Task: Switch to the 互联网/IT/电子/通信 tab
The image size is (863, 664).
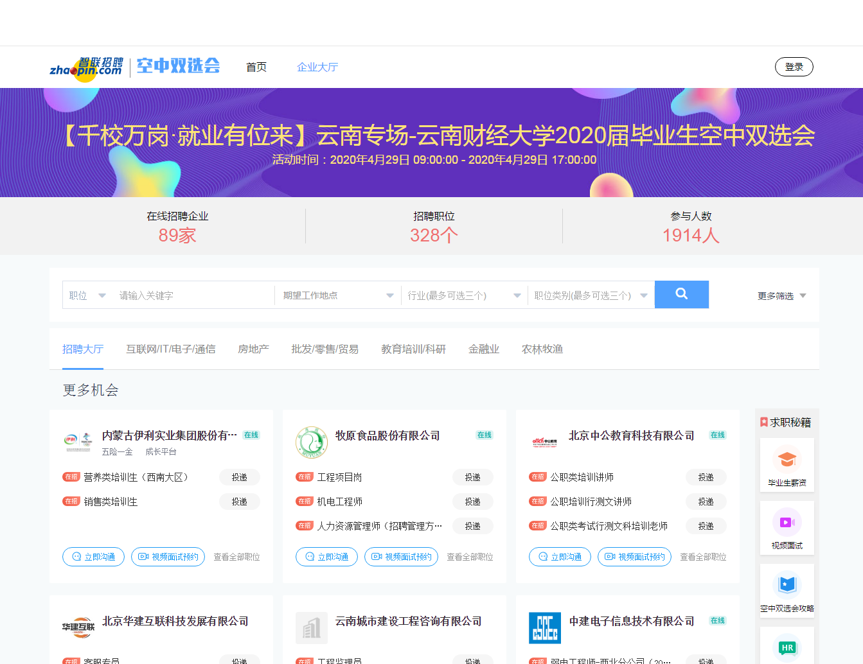Action: point(170,349)
